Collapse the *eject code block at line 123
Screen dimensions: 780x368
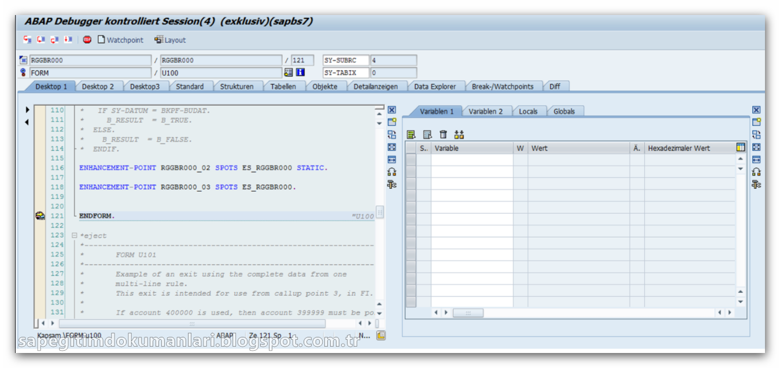click(74, 236)
